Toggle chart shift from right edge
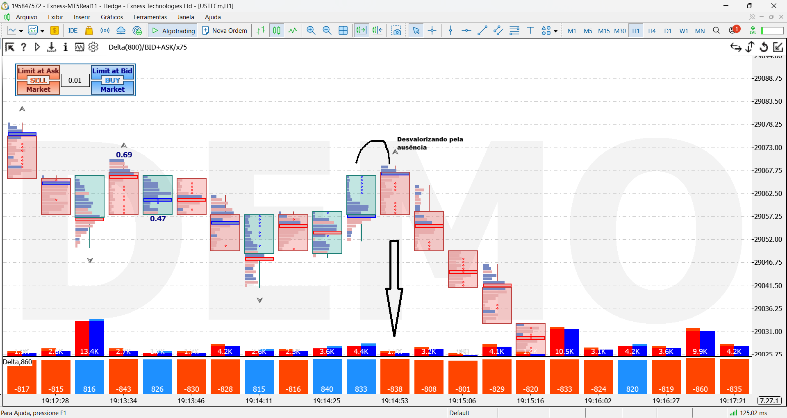The image size is (787, 418). coord(378,31)
